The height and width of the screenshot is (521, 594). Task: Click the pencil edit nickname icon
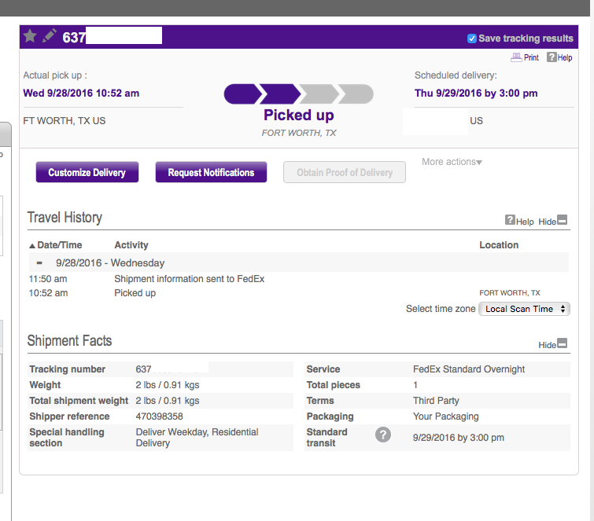[50, 36]
